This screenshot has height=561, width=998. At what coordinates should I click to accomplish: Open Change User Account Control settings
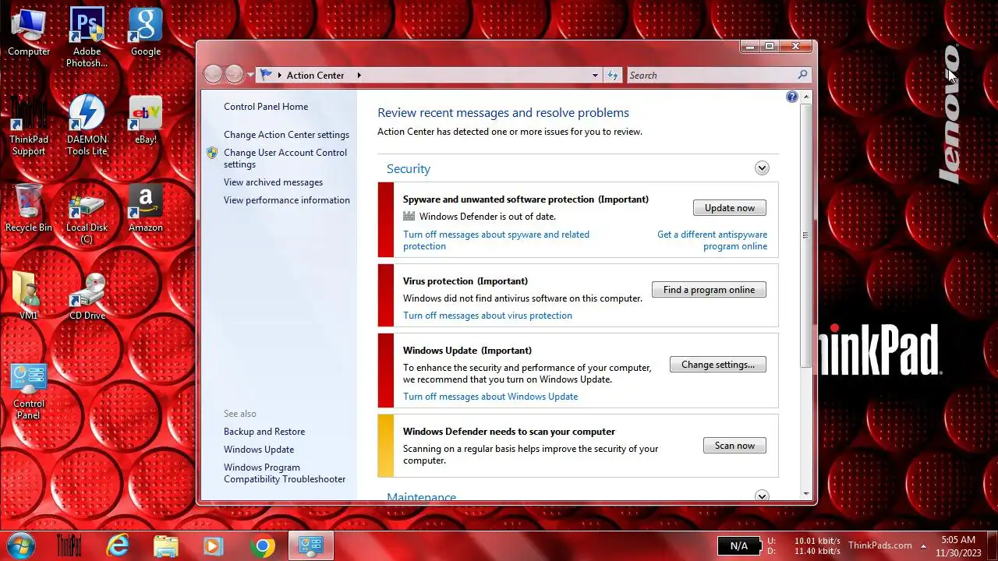pyautogui.click(x=285, y=158)
